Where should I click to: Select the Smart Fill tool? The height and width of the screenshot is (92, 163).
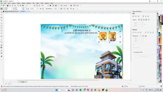[2, 56]
